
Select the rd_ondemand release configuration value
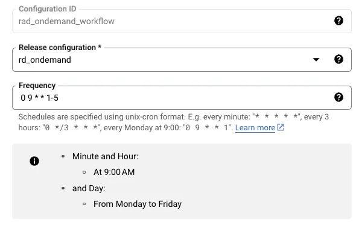click(x=45, y=60)
